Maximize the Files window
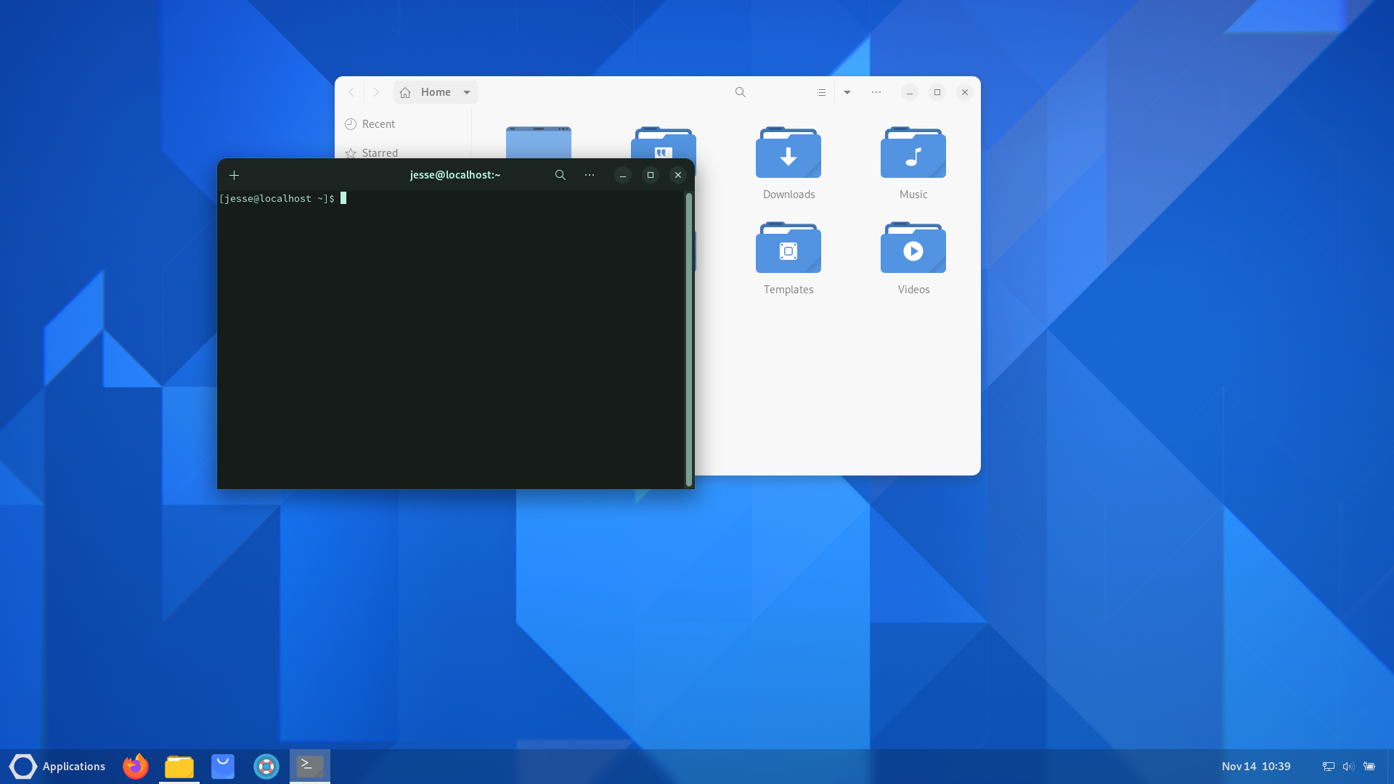1394x784 pixels. pyautogui.click(x=937, y=92)
